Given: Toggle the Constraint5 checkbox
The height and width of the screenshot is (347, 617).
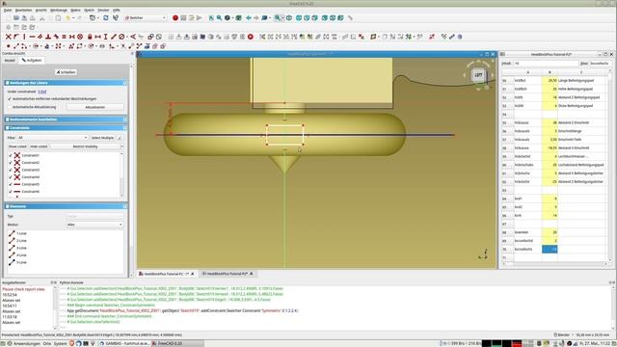Looking at the screenshot, I should click(11, 184).
